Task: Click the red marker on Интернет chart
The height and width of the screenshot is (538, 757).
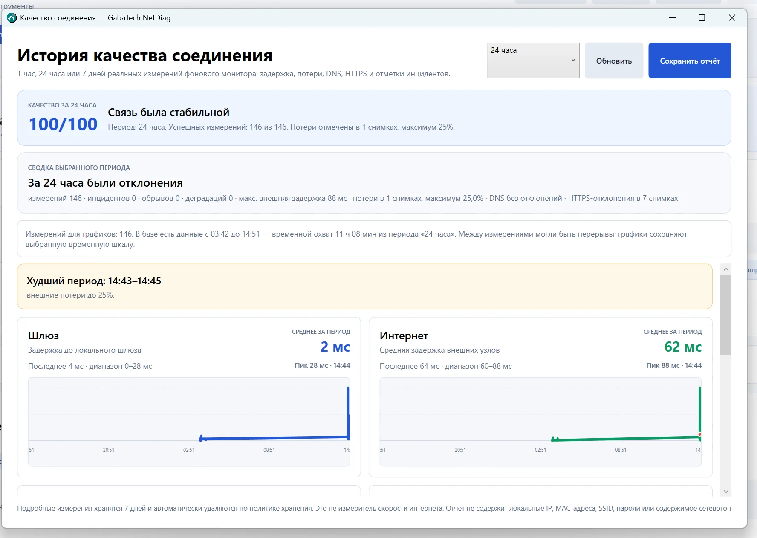Action: (x=700, y=434)
